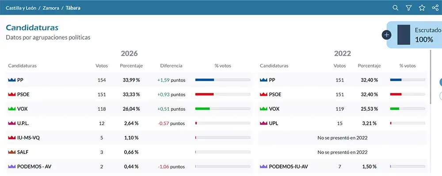Click the -0,57 puntos difference value
Viewport: 442px width, 176px height.
[171, 124]
